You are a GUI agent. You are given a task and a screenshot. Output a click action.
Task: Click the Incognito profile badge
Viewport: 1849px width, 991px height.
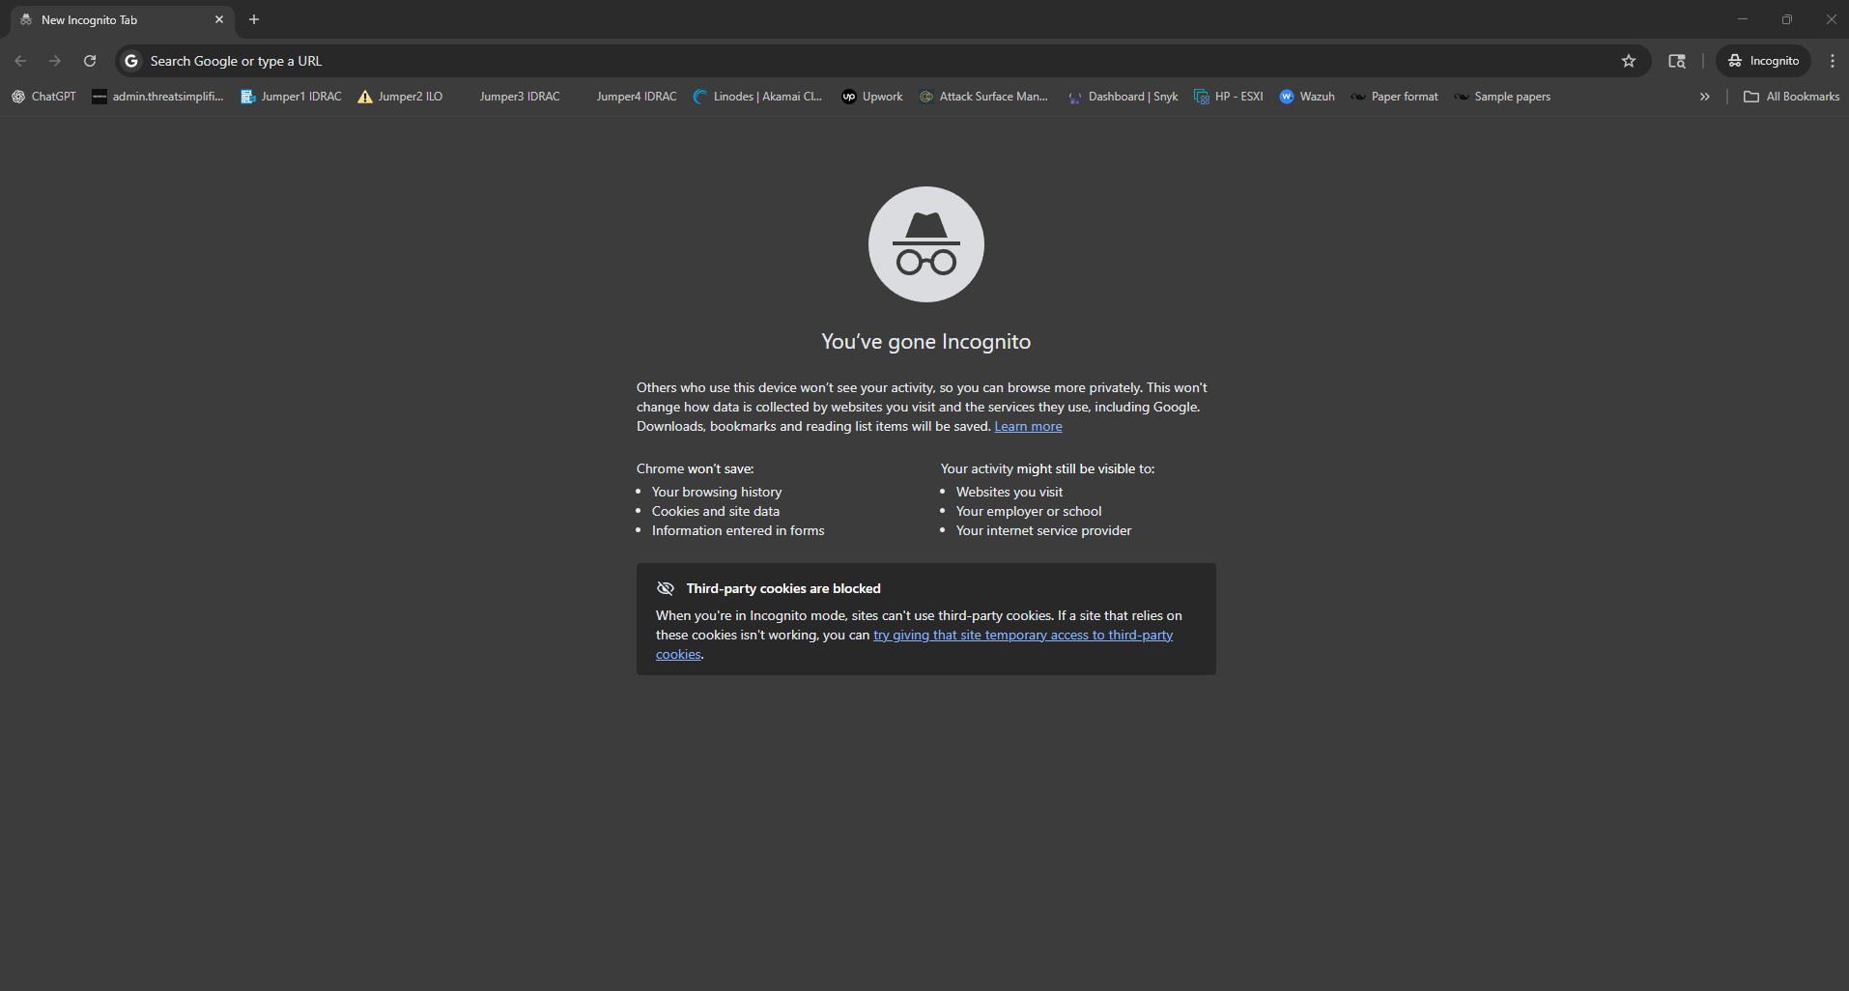[x=1762, y=60]
